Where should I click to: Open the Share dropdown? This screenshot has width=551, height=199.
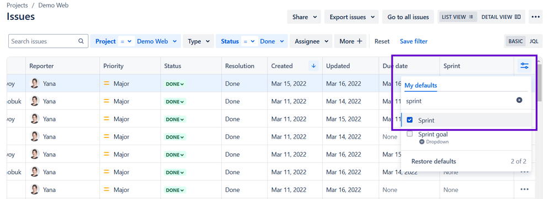click(304, 17)
